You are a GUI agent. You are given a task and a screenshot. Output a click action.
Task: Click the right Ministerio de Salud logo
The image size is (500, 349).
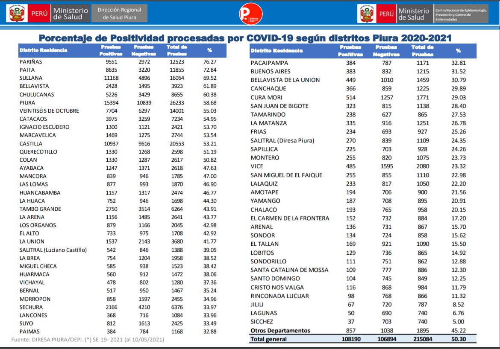pyautogui.click(x=414, y=14)
